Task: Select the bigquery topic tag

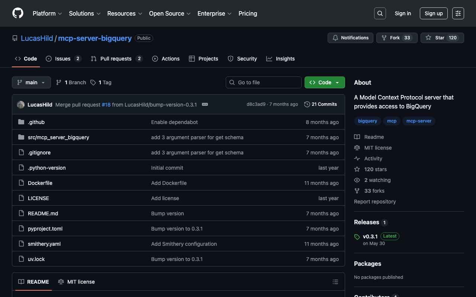Action: click(367, 121)
